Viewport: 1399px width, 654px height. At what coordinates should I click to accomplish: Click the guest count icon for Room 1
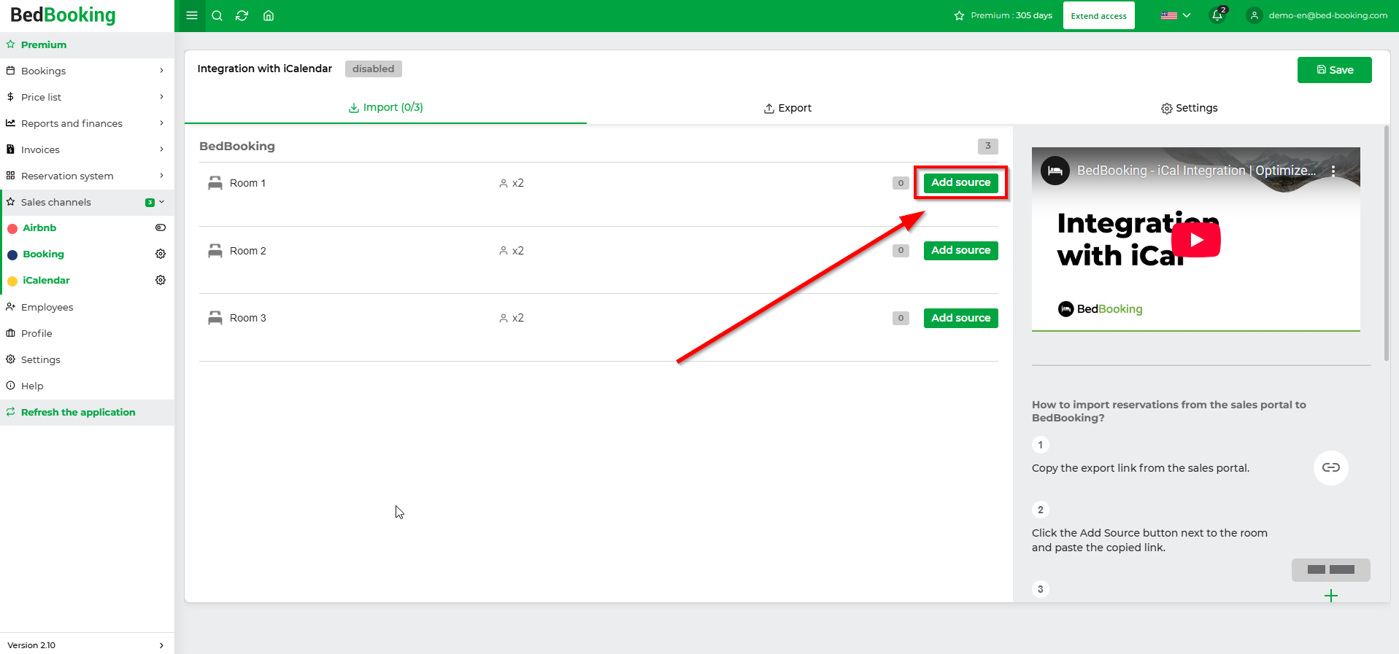pos(504,184)
